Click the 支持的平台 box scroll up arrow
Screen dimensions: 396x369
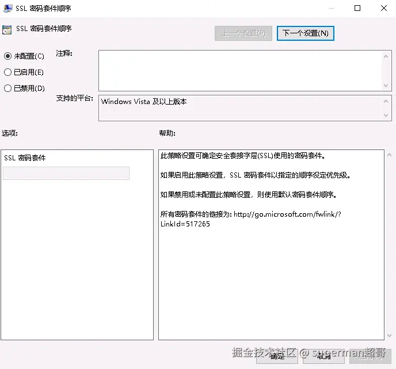[x=386, y=101]
